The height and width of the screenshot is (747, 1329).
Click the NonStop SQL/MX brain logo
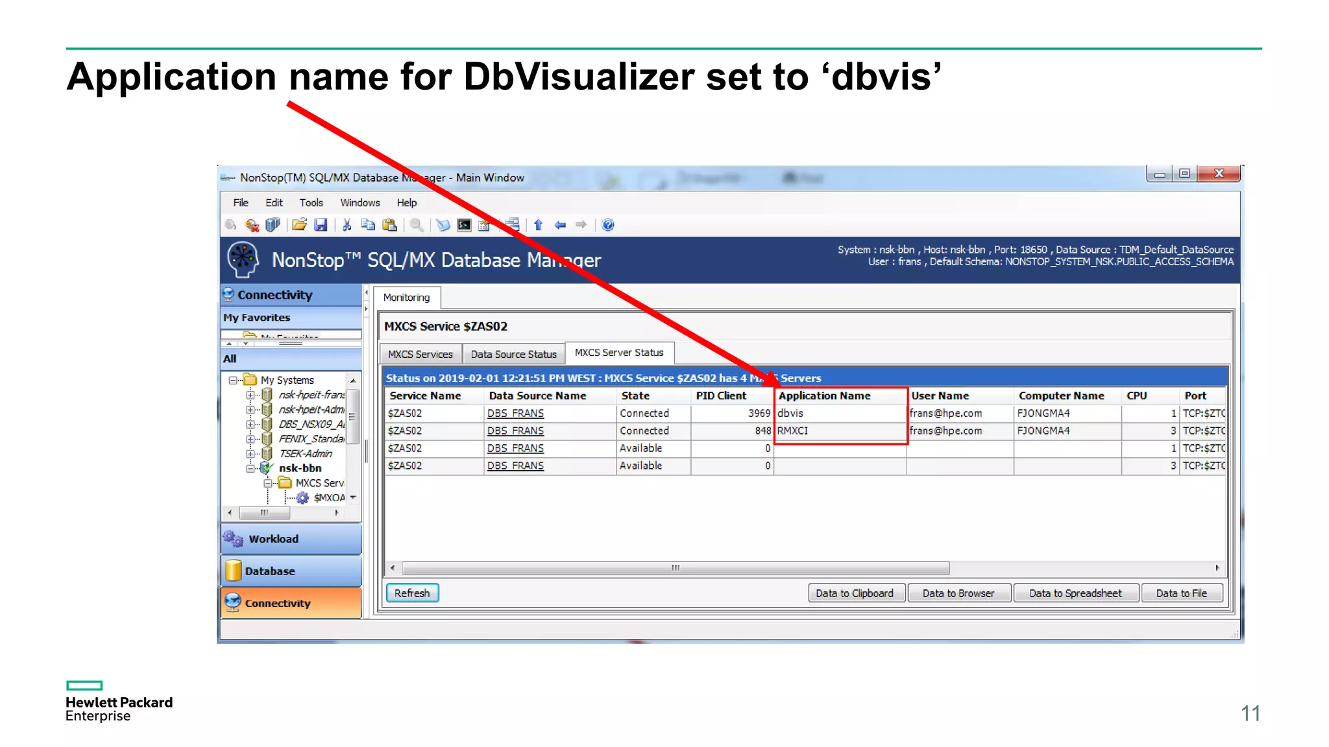pos(243,259)
